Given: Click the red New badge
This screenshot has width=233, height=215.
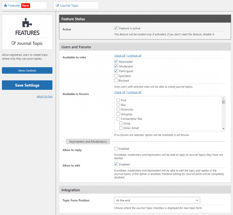Looking at the screenshot, I should point(26,6).
